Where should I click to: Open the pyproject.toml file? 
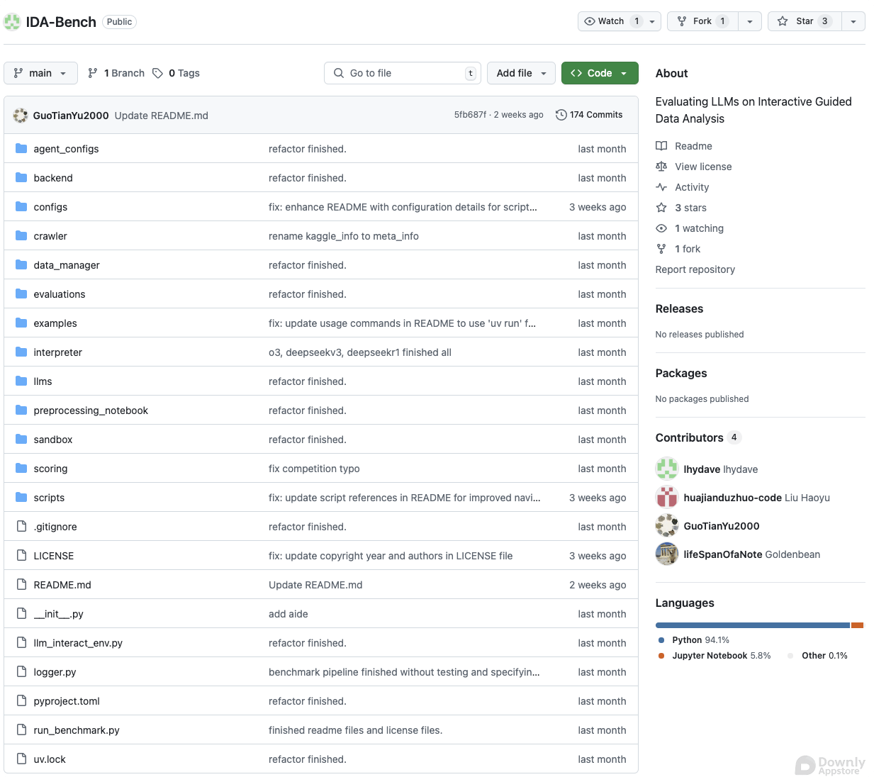pyautogui.click(x=67, y=701)
